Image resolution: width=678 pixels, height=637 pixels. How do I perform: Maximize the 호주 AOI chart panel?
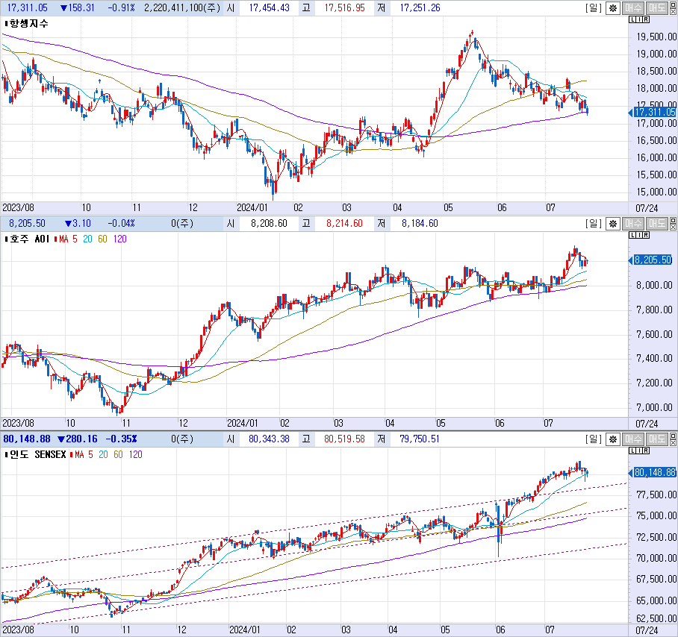pos(674,220)
